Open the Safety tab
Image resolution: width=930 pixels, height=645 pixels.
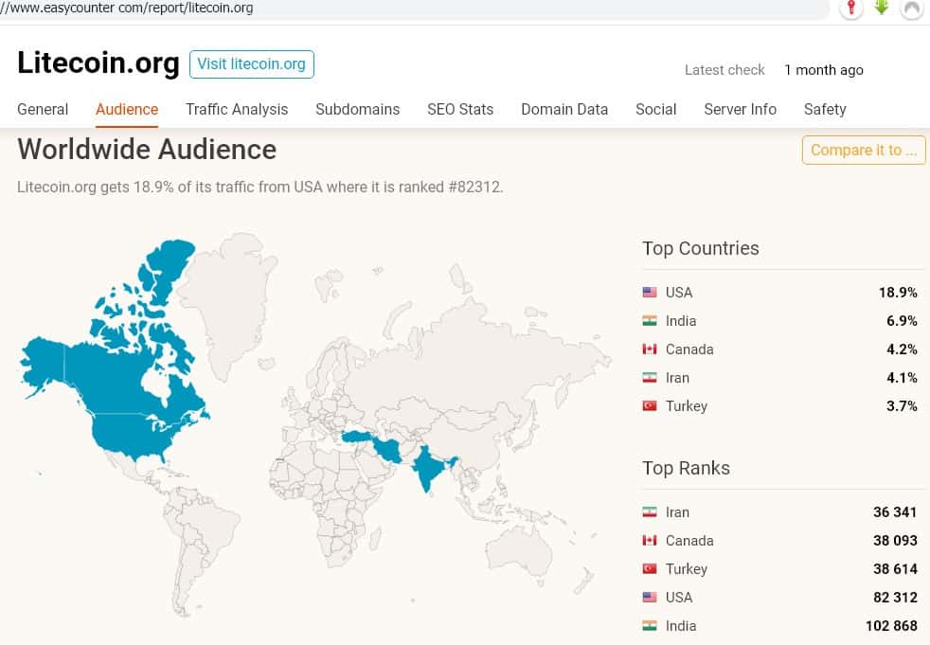pyautogui.click(x=825, y=109)
